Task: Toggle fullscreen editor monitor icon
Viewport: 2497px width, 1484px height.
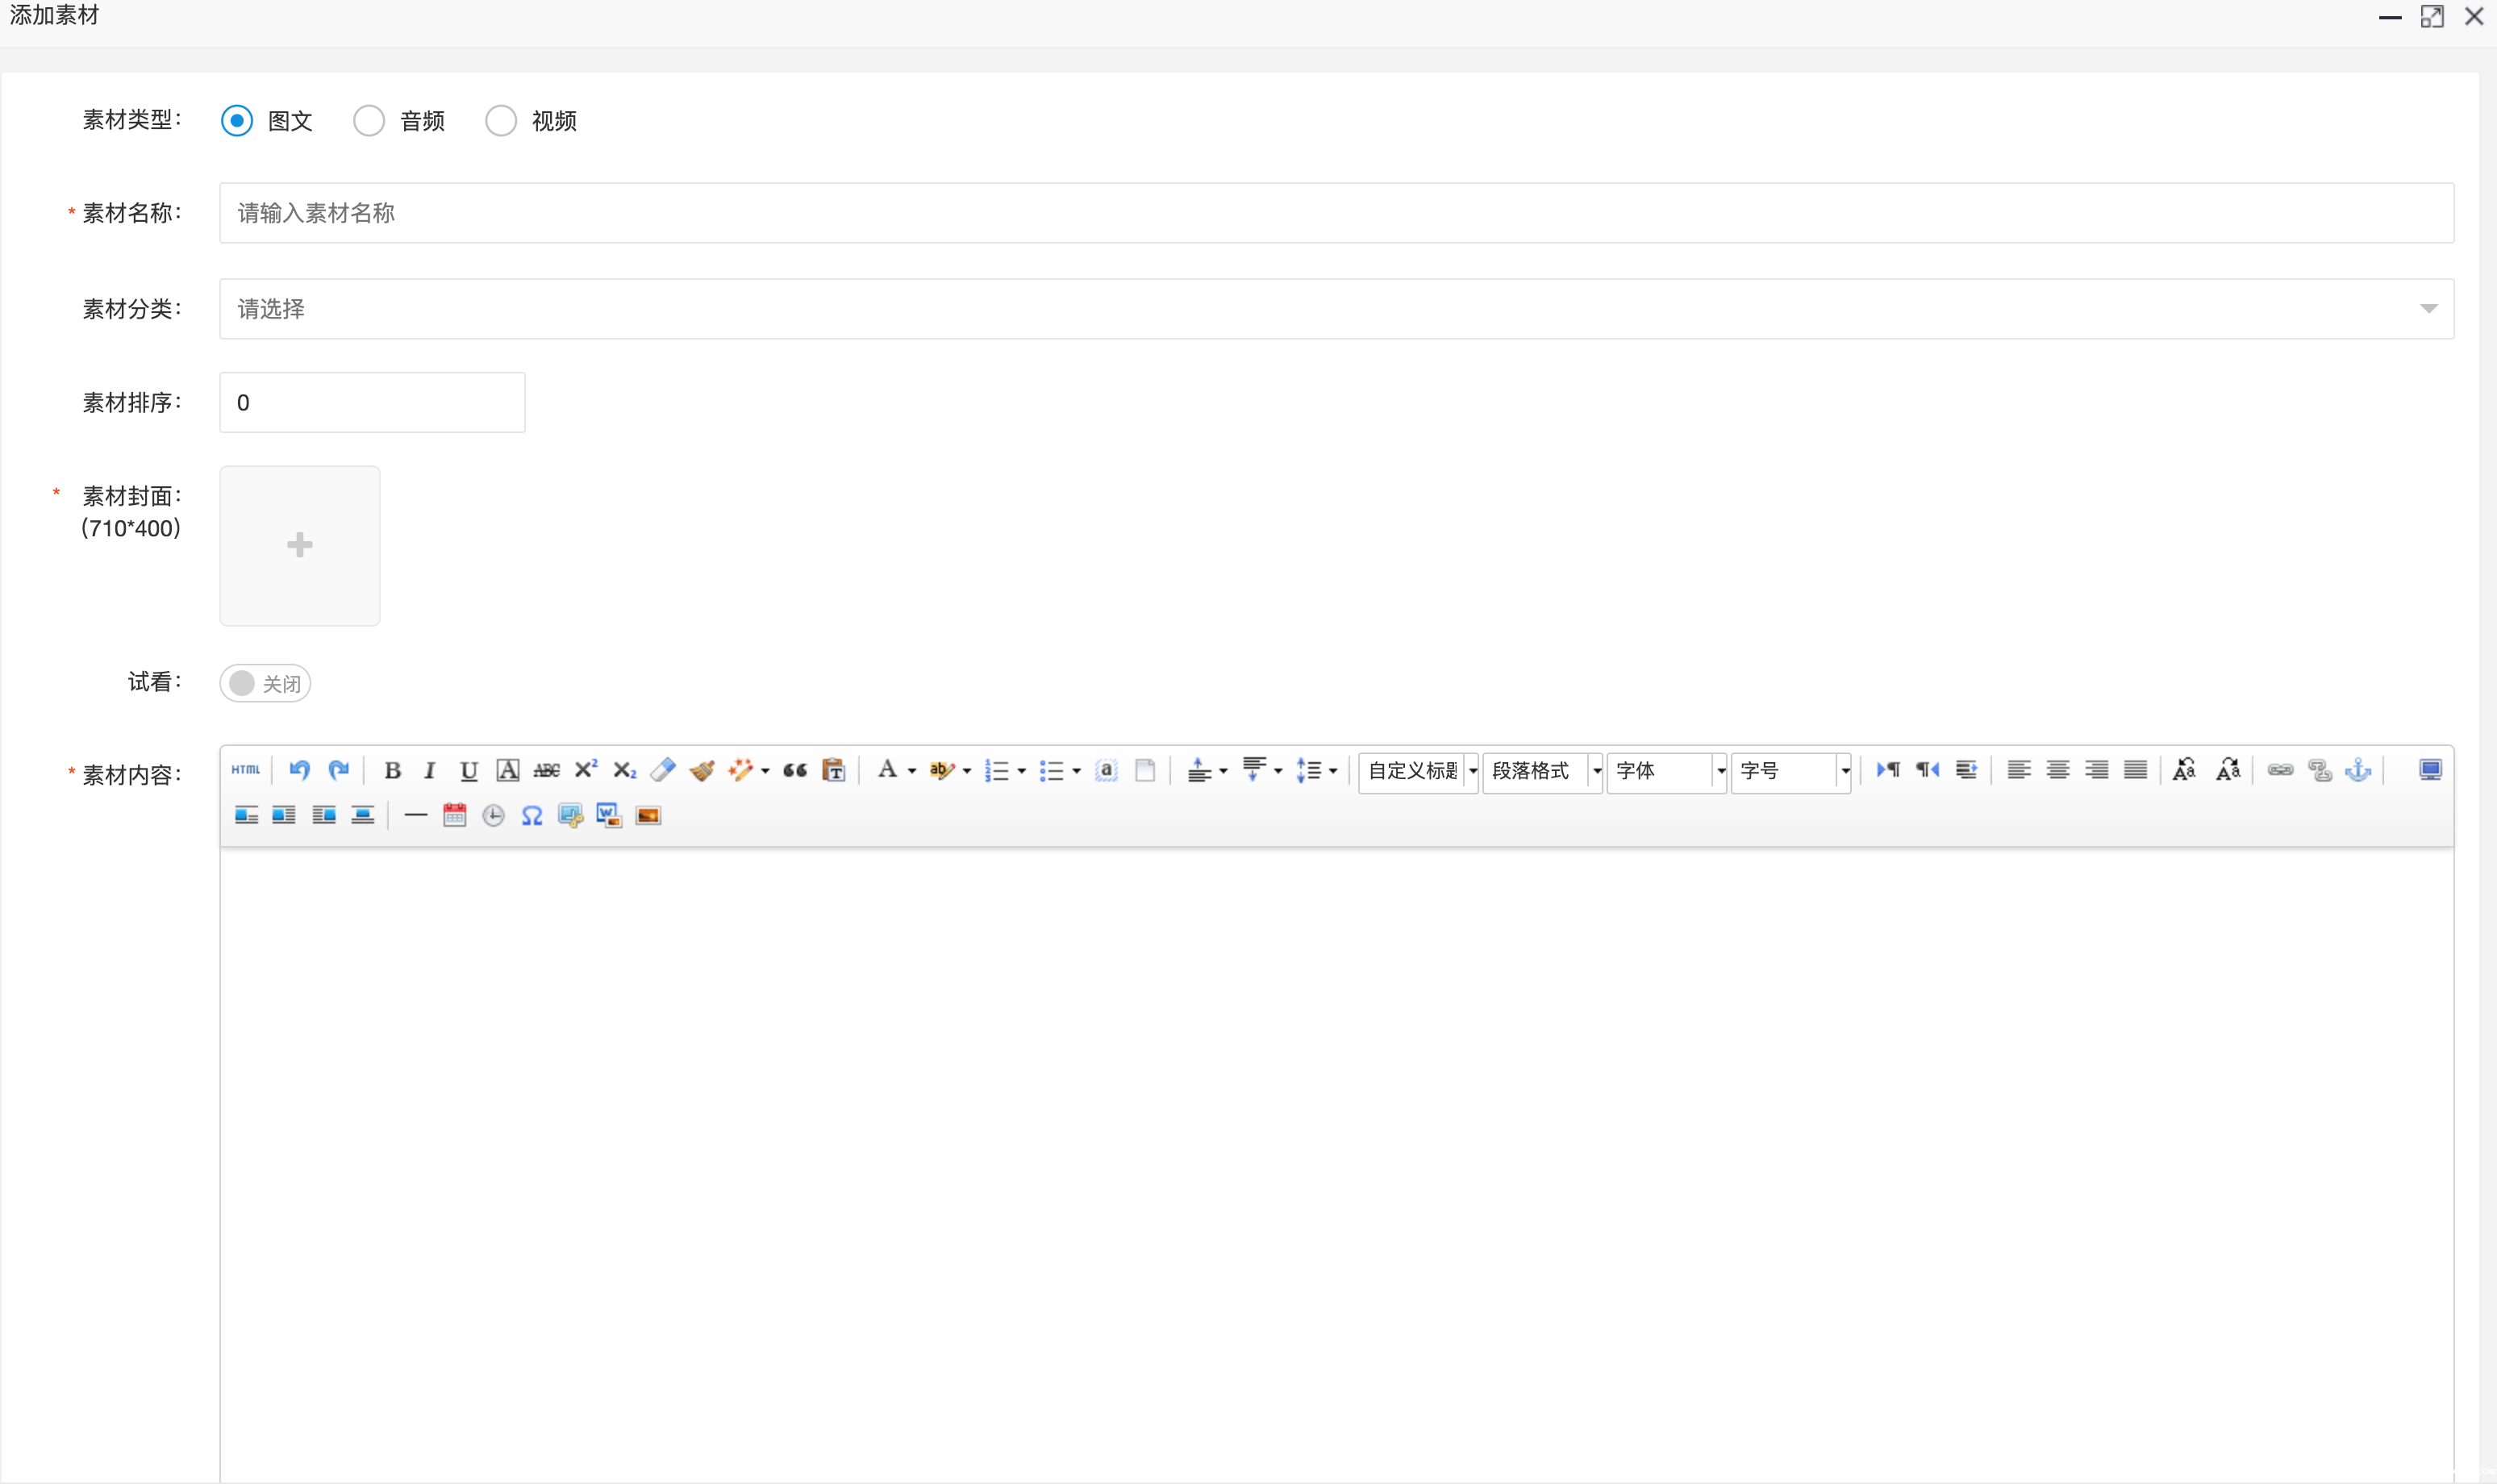Action: click(x=2430, y=770)
